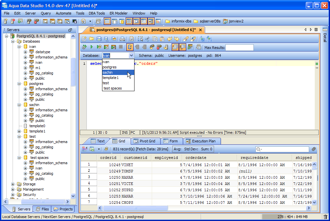Click the Cut scissors icon
The height and width of the screenshot is (221, 330).
(x=147, y=39)
